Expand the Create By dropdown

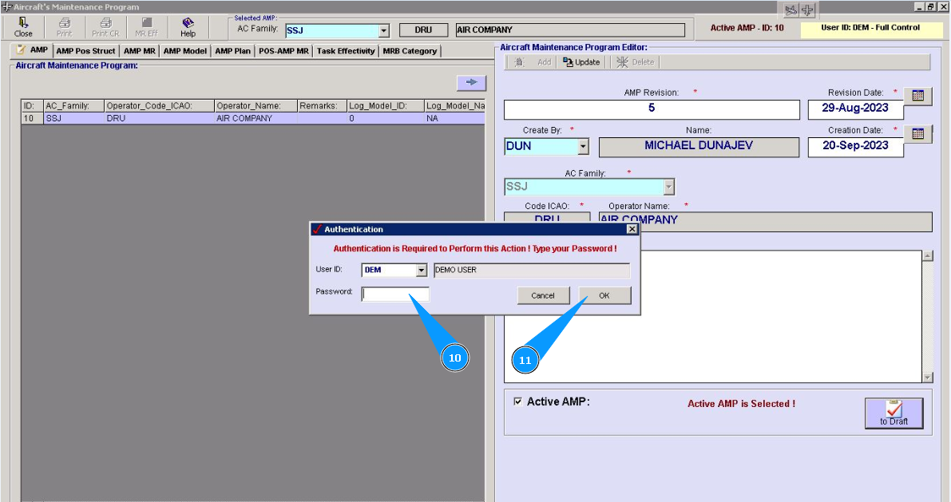(x=583, y=146)
